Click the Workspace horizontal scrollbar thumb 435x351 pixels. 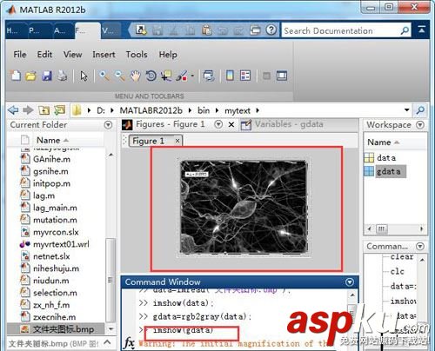click(381, 228)
